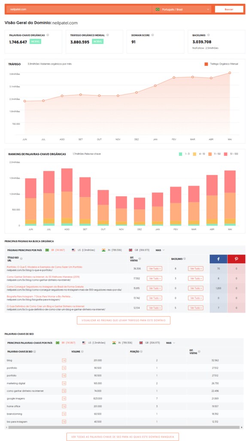Open the Biografia Para Instagram page link
Image resolution: width=246 pixels, height=441 pixels.
[40, 296]
